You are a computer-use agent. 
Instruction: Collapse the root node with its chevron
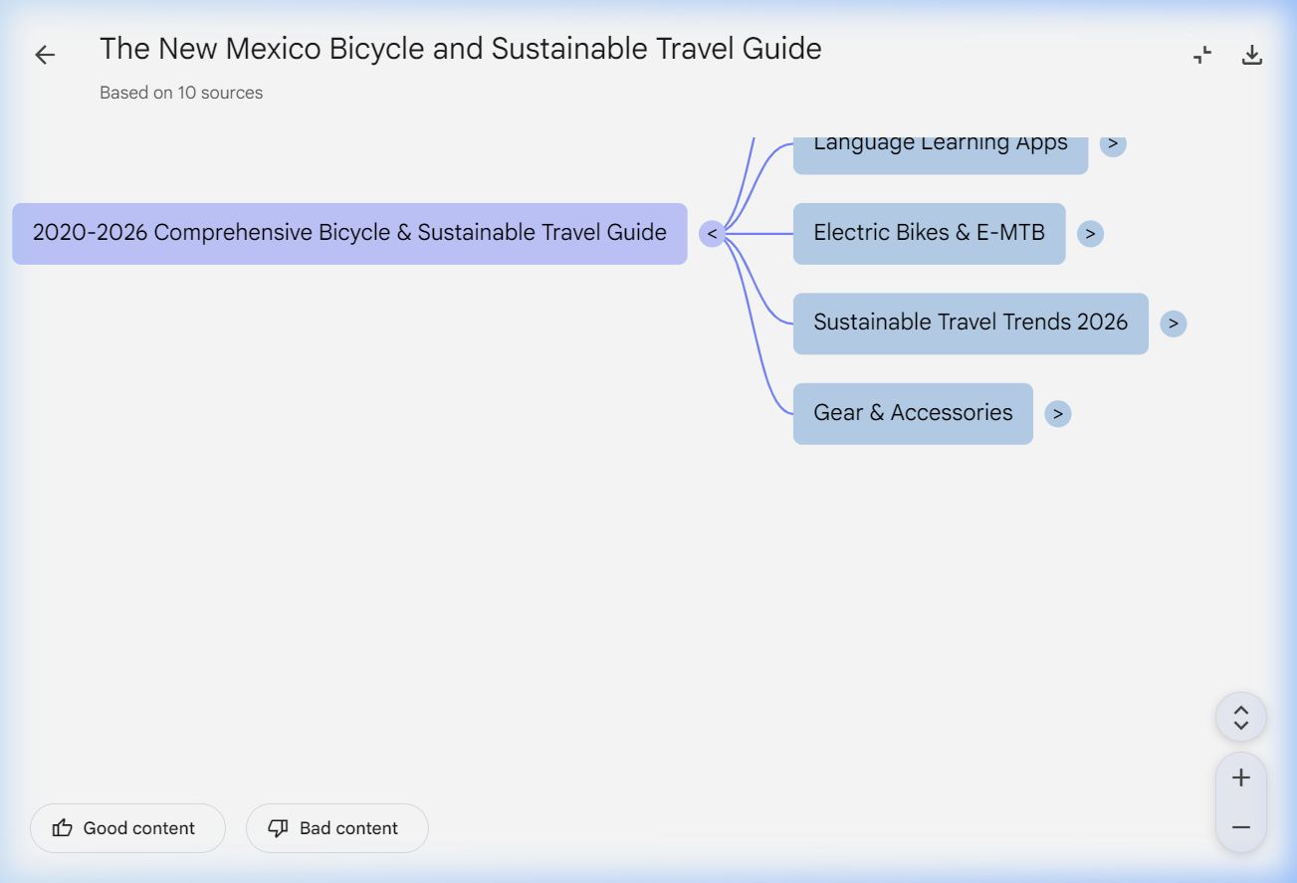(x=712, y=234)
